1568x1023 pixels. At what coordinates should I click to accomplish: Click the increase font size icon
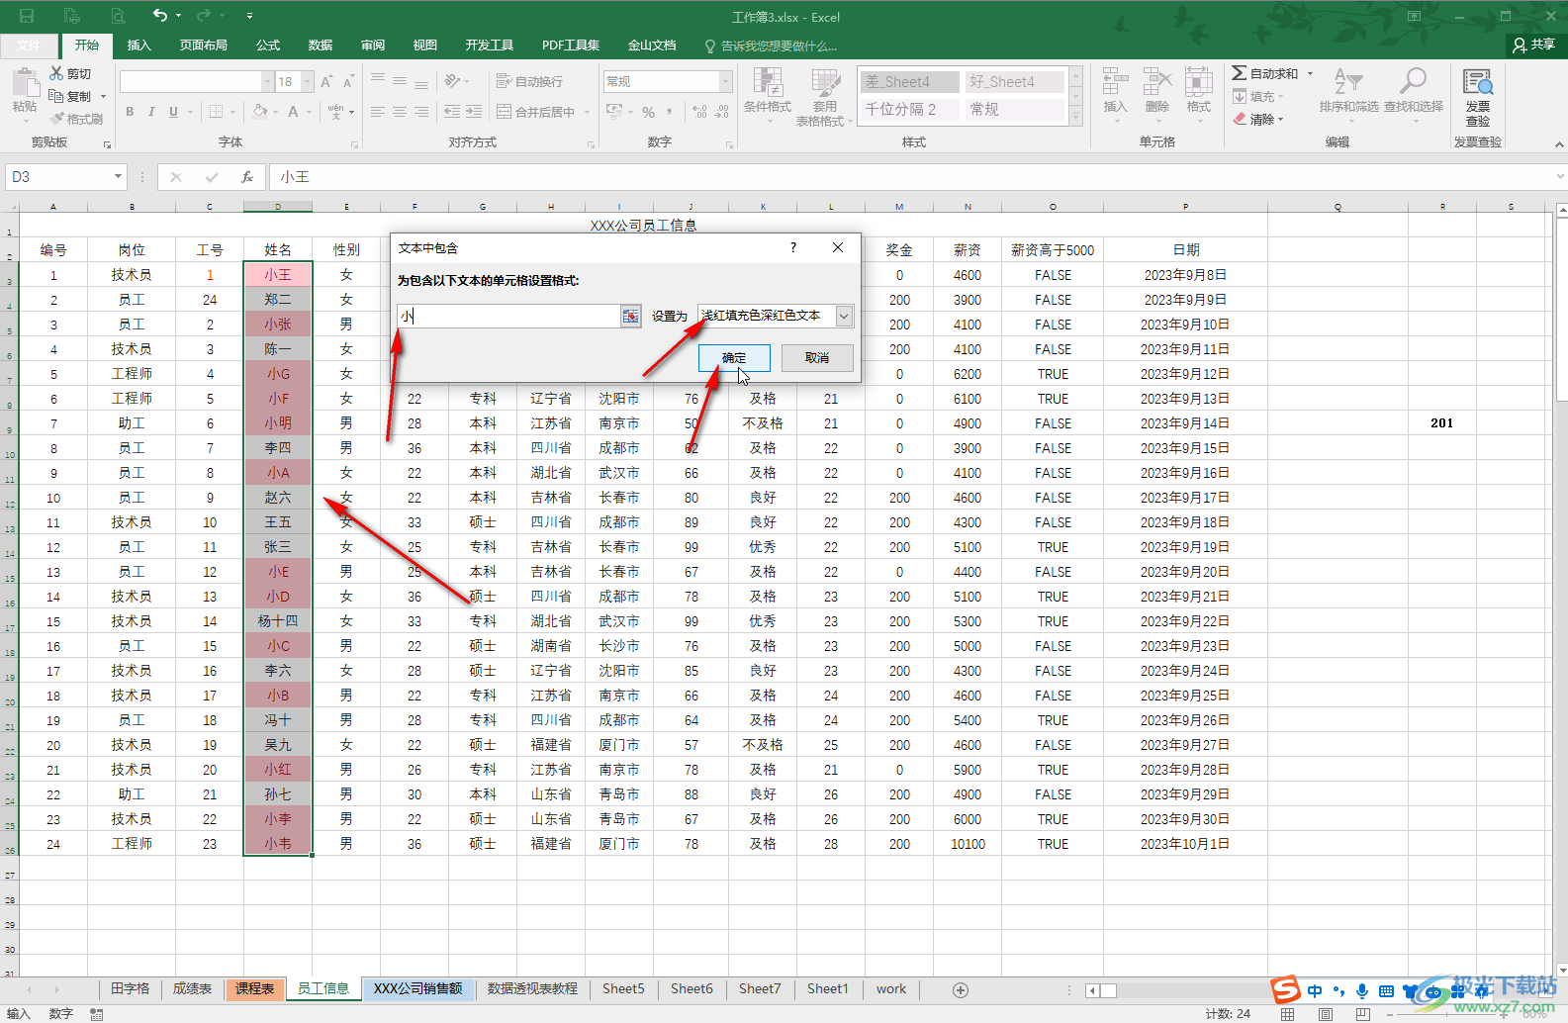326,81
